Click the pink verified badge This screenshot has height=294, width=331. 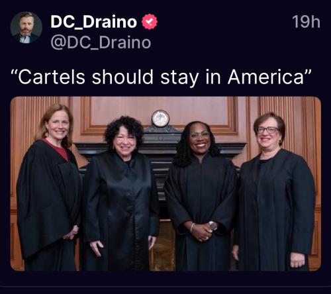pos(150,21)
